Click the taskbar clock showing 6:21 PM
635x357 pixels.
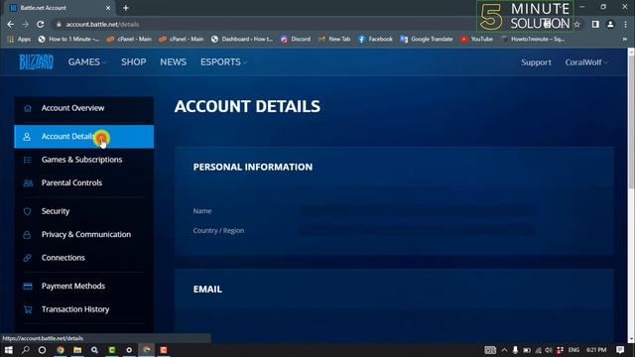pyautogui.click(x=596, y=350)
